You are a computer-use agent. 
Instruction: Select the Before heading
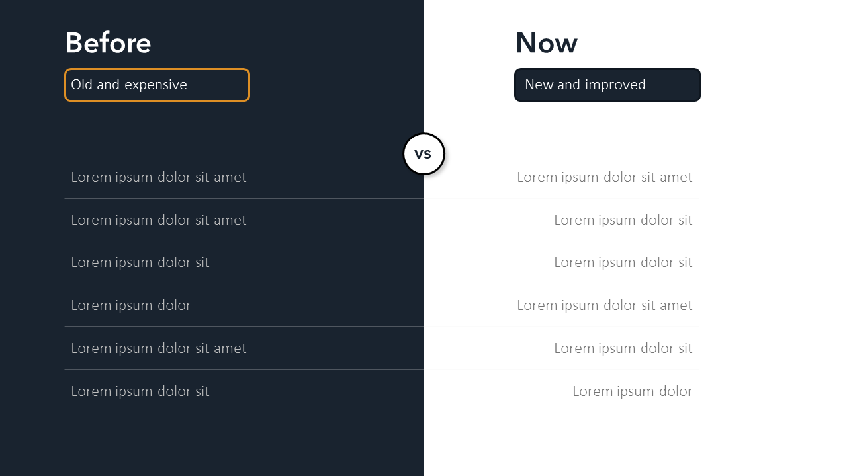pyautogui.click(x=108, y=43)
